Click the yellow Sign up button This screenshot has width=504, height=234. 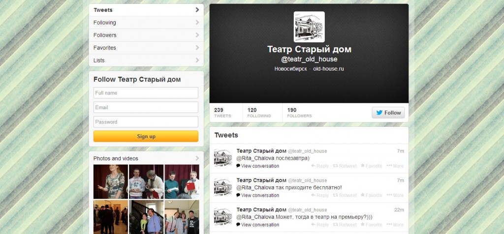tap(146, 136)
